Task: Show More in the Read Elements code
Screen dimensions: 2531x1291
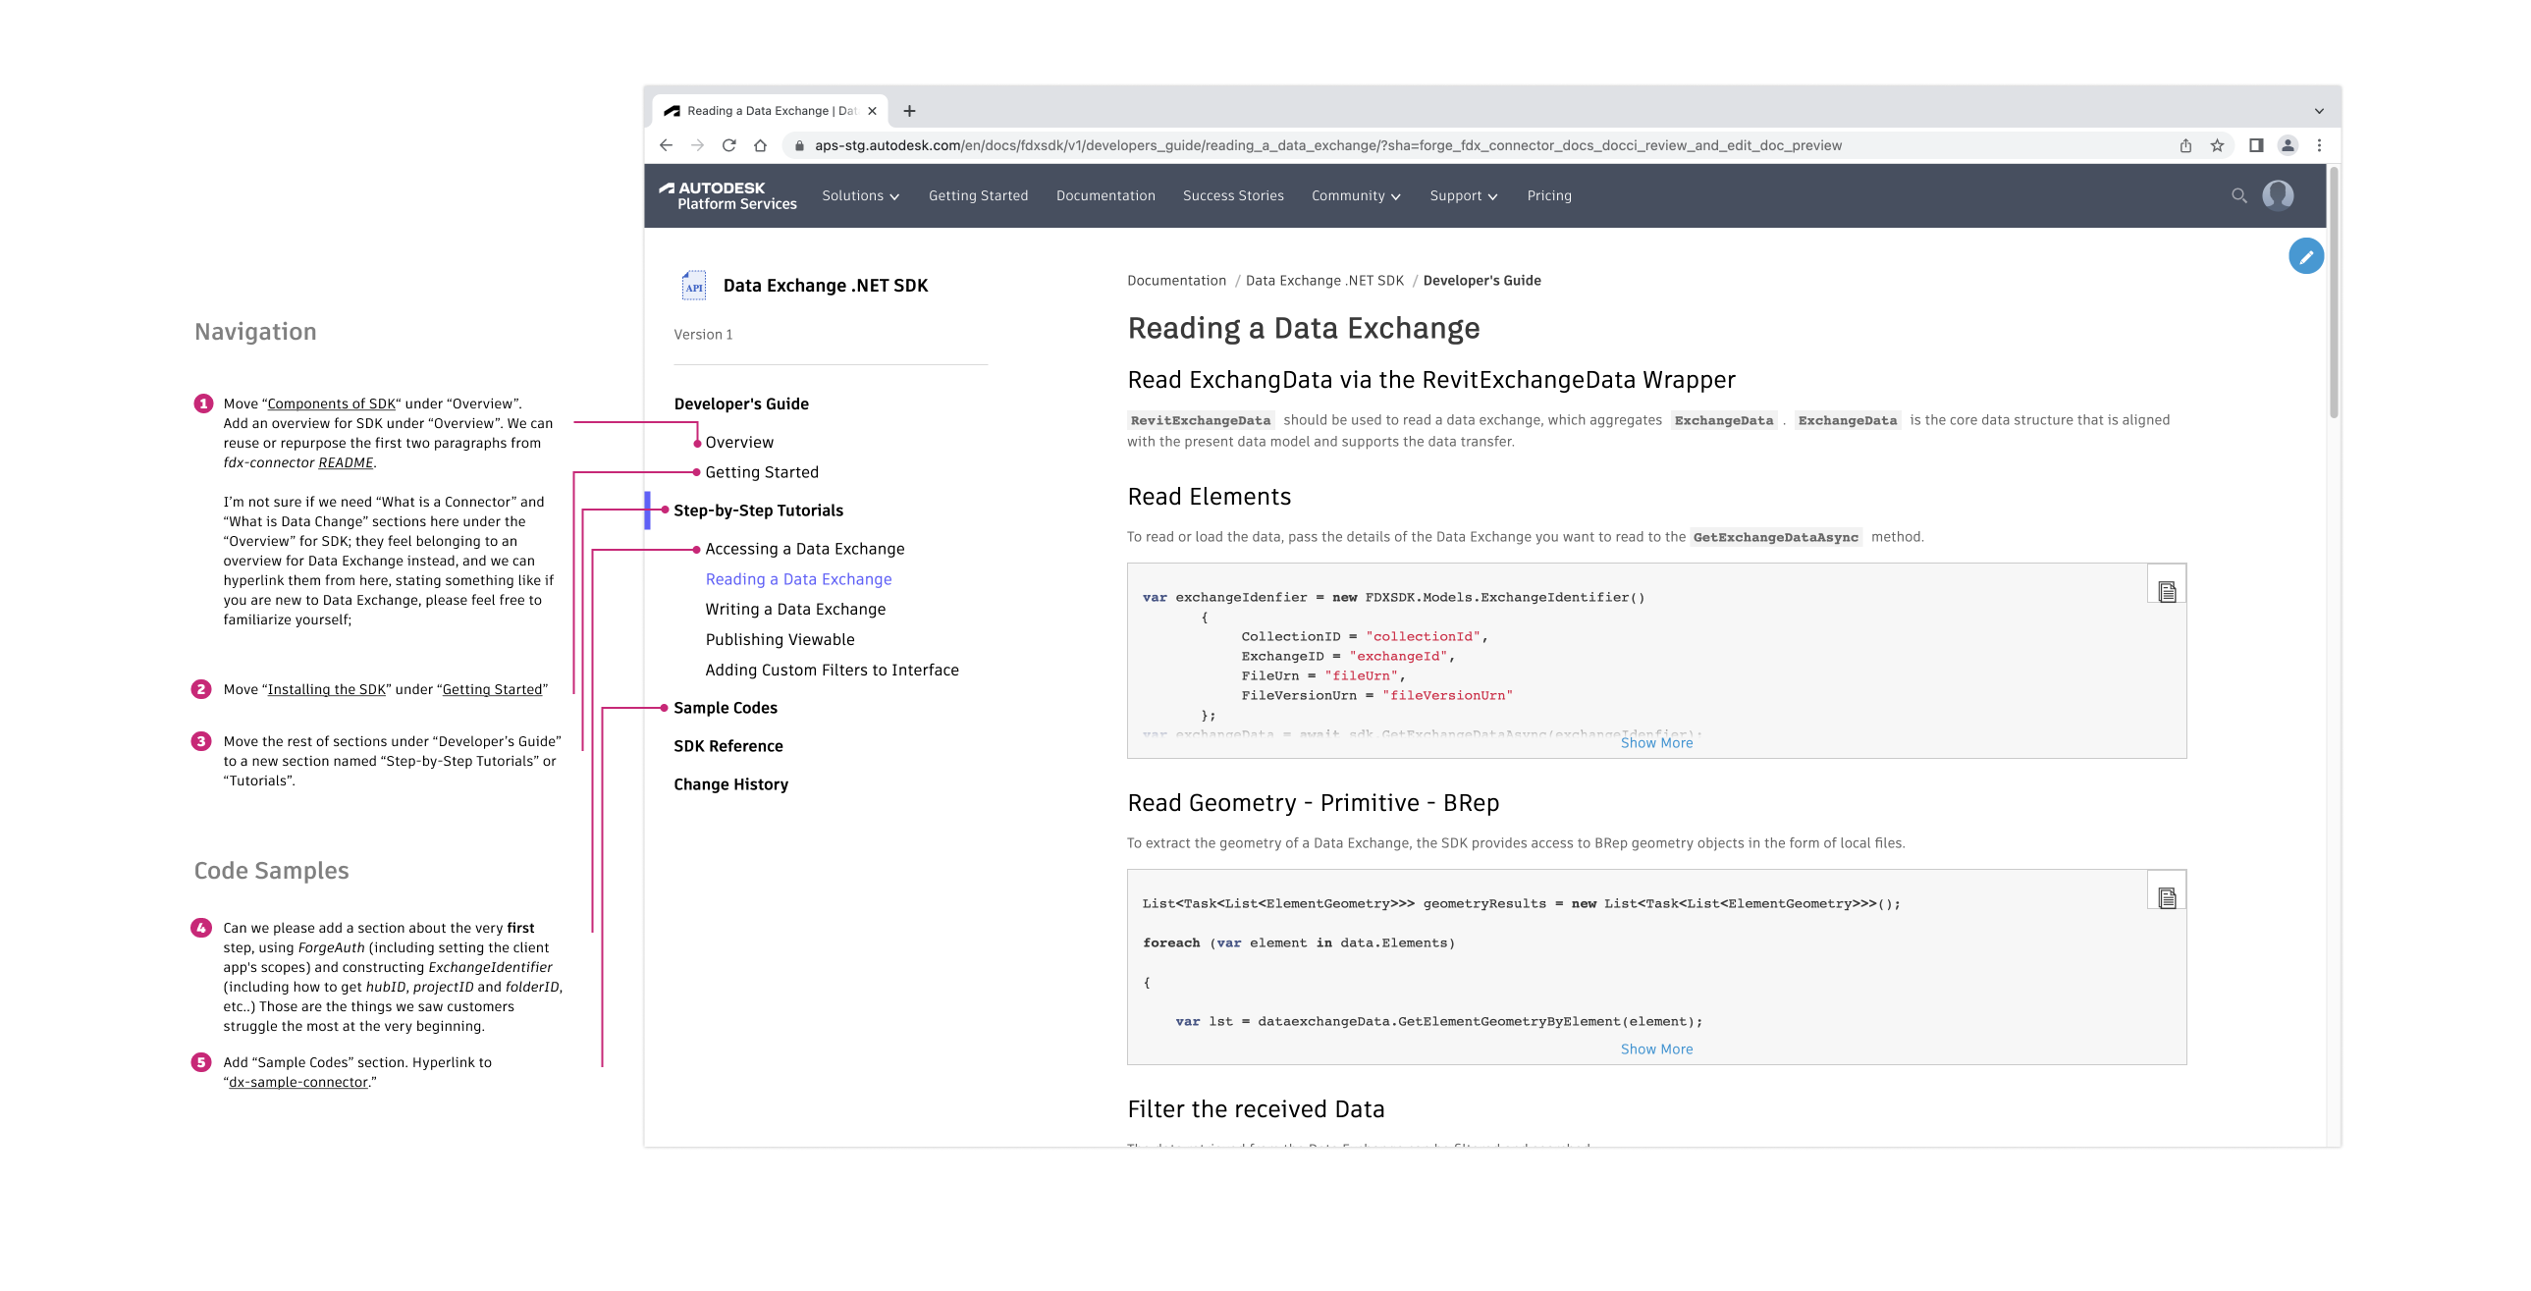Action: pos(1656,744)
